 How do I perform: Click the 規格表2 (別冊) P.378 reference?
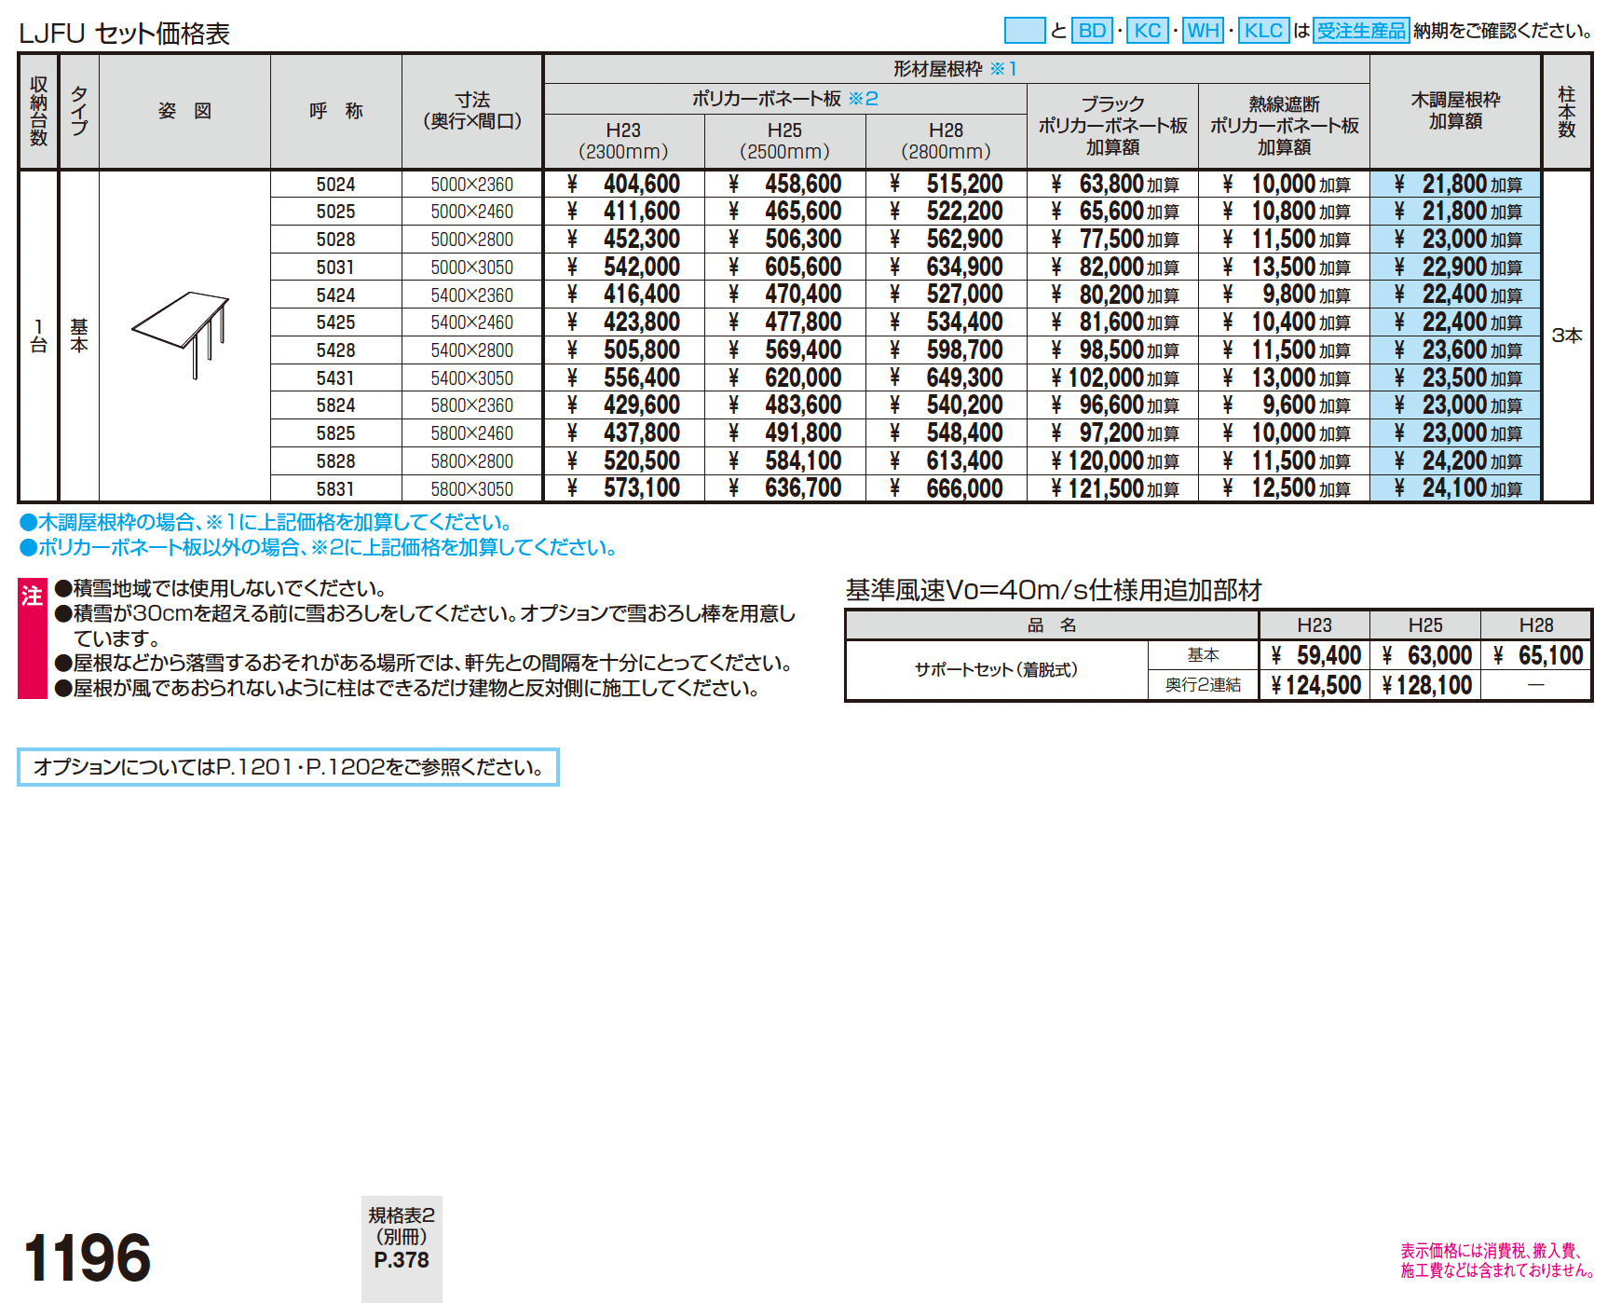(401, 1240)
